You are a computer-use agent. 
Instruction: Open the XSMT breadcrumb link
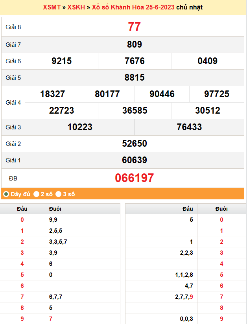[x=52, y=7]
